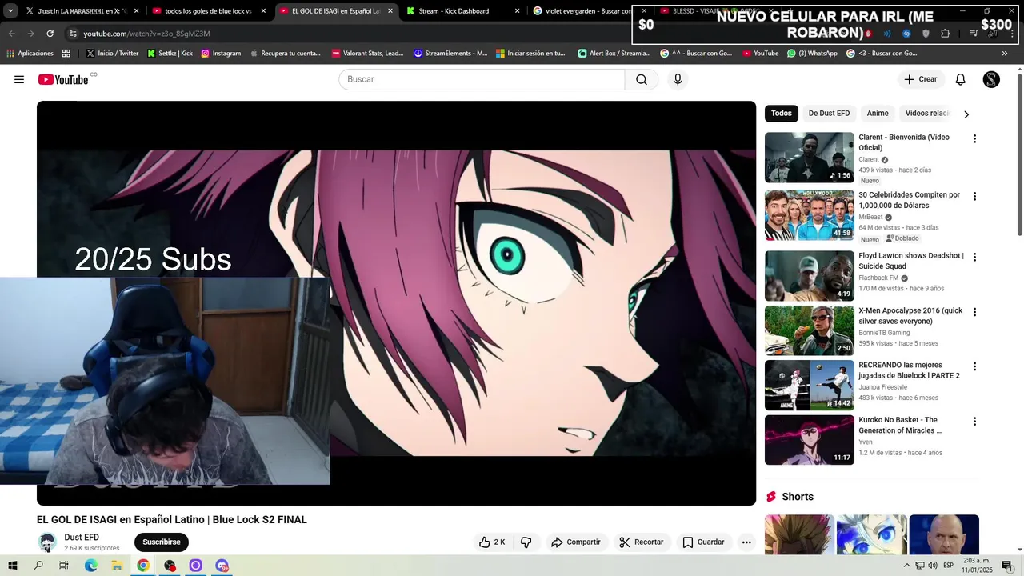
Task: View site information icon in address bar
Action: click(73, 34)
